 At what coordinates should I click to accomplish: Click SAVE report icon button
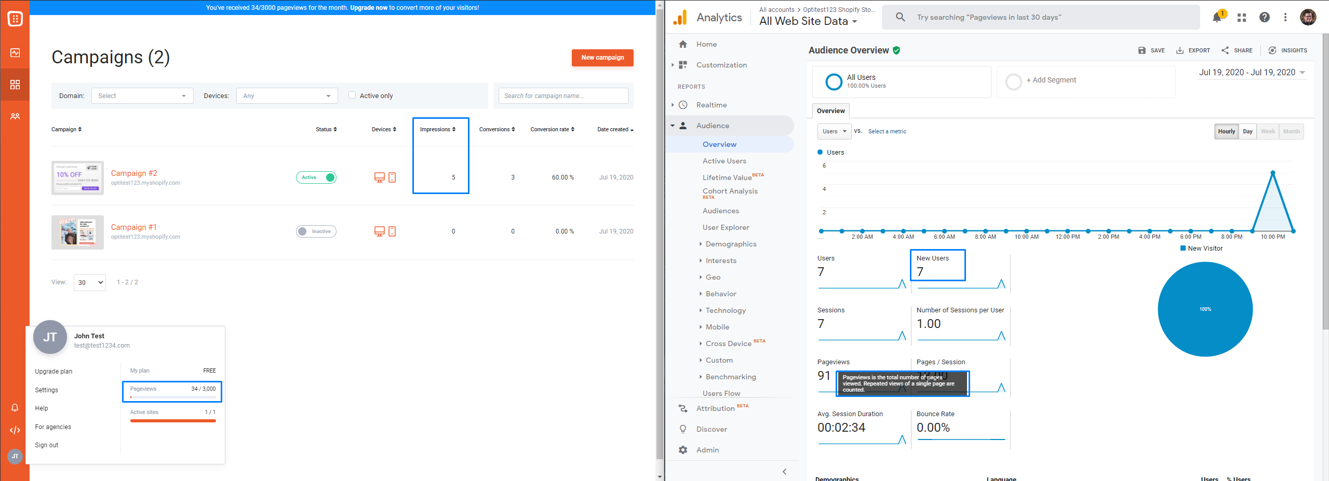pos(1151,50)
